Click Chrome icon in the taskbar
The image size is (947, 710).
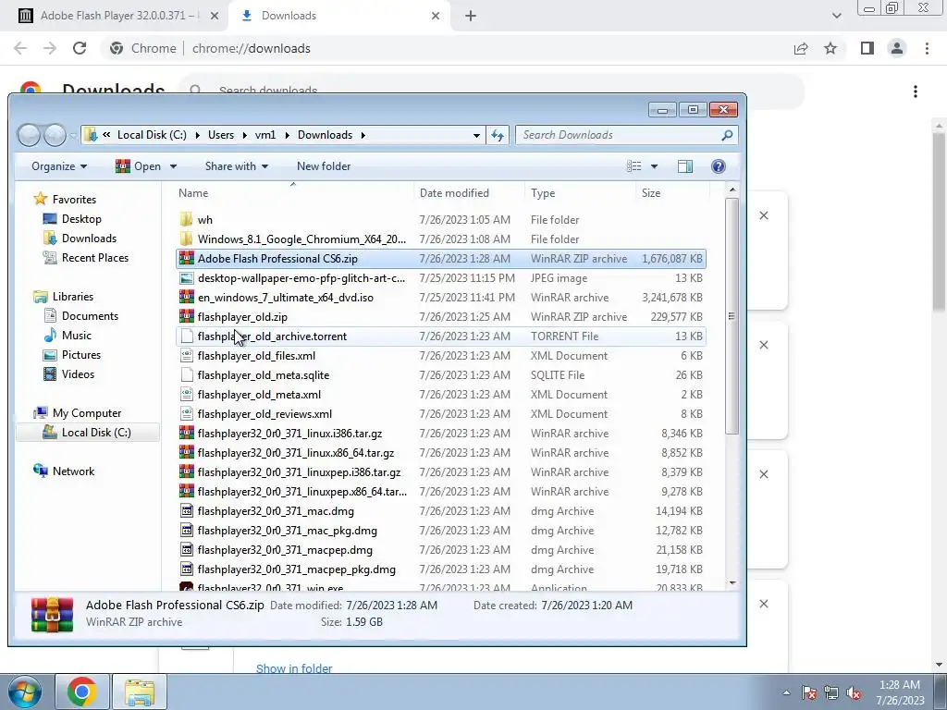pyautogui.click(x=82, y=692)
